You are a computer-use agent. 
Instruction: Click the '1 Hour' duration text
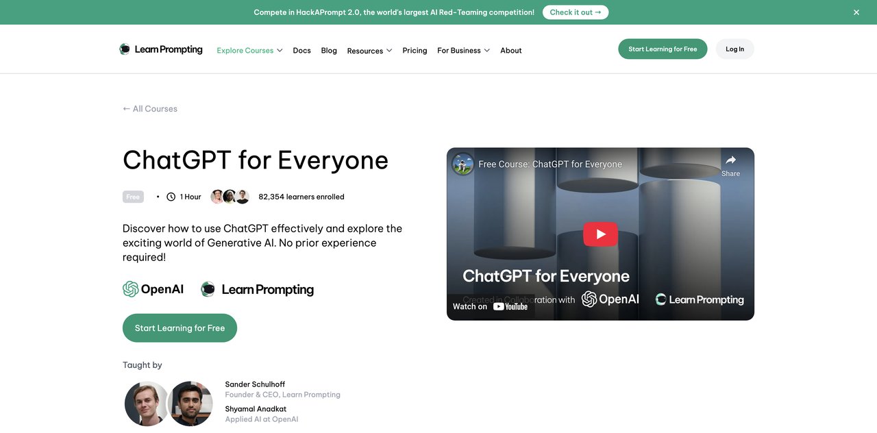(x=190, y=197)
